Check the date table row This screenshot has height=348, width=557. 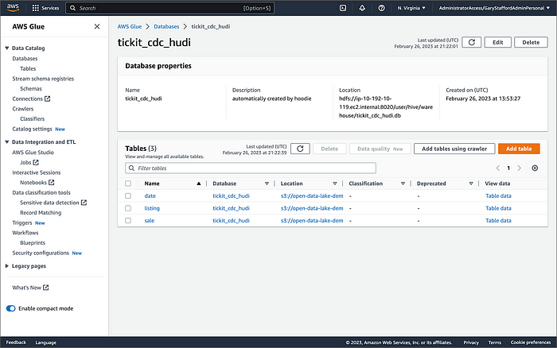coord(128,195)
